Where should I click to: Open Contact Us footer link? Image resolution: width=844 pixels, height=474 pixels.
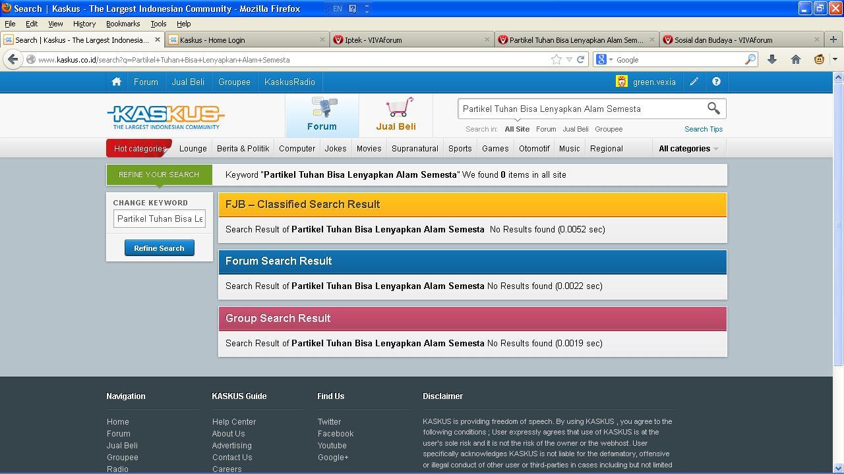click(x=232, y=457)
